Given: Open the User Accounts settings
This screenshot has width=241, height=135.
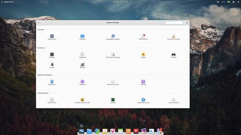Looking at the screenshot, I should (174, 100).
